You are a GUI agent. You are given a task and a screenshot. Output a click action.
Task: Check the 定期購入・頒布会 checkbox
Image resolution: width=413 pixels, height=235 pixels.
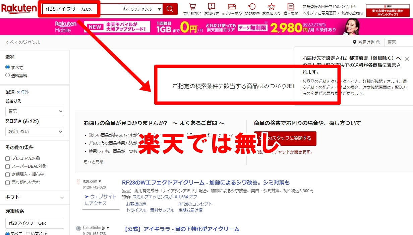[x=8, y=174]
